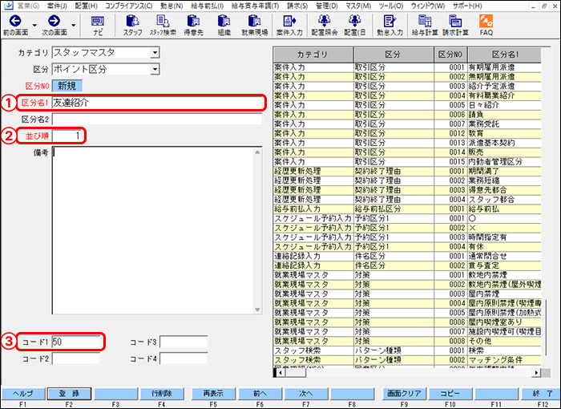The width and height of the screenshot is (561, 409).
Task: Go back with 前の画面 arrow icon
Action: [15, 21]
